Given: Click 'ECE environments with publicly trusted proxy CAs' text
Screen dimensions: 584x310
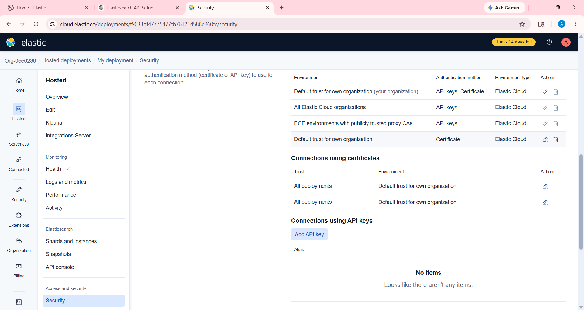Looking at the screenshot, I should coord(353,123).
